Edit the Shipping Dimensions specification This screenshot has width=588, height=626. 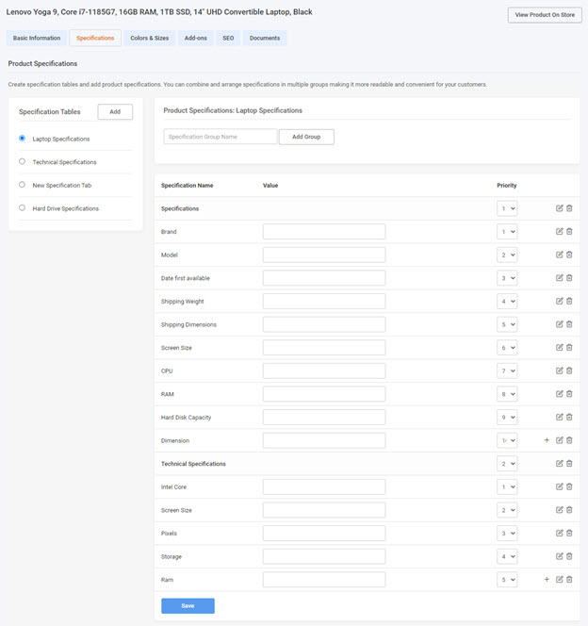560,324
